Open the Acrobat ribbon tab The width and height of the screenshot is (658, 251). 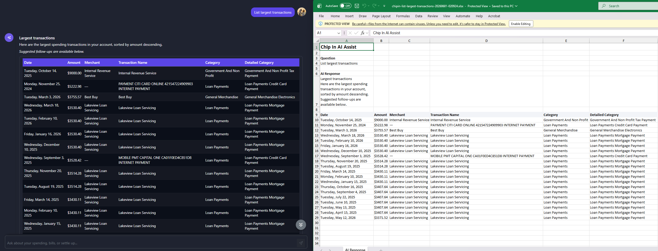tap(494, 16)
